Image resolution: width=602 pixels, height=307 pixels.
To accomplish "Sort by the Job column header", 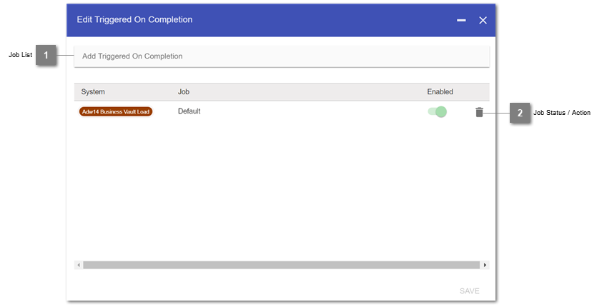I will (184, 92).
